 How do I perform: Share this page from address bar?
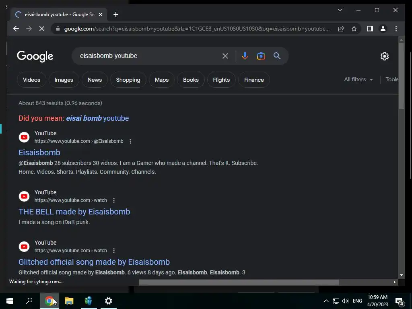pos(341,29)
